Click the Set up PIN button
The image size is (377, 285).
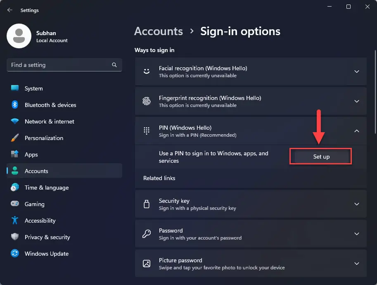tap(321, 157)
